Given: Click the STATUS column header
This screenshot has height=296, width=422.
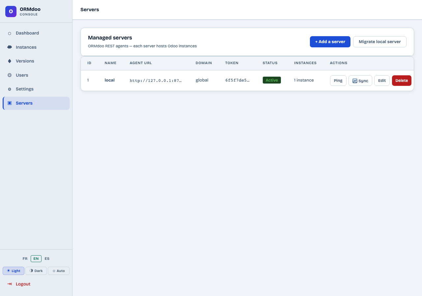Looking at the screenshot, I should point(270,63).
